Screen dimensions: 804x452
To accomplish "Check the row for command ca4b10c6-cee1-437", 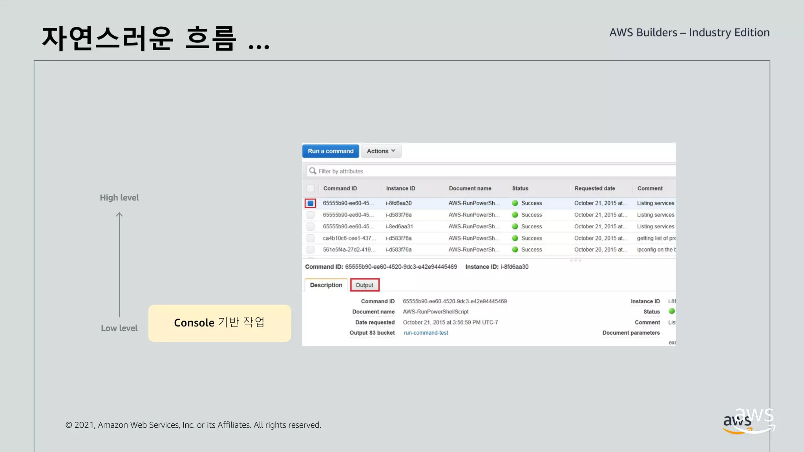I will coord(310,238).
